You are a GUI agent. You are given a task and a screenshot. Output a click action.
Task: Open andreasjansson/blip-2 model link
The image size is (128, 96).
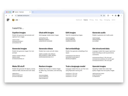tap(18, 41)
